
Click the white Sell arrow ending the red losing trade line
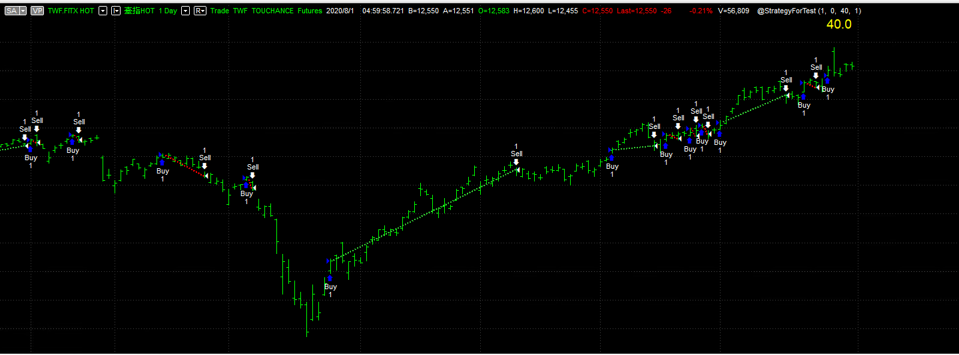click(x=204, y=166)
